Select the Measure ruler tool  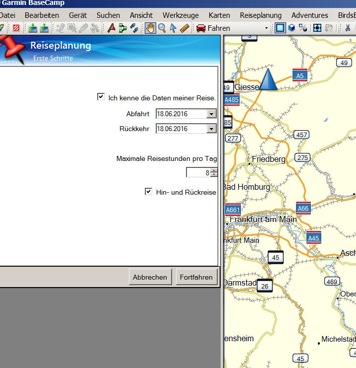coord(184,28)
